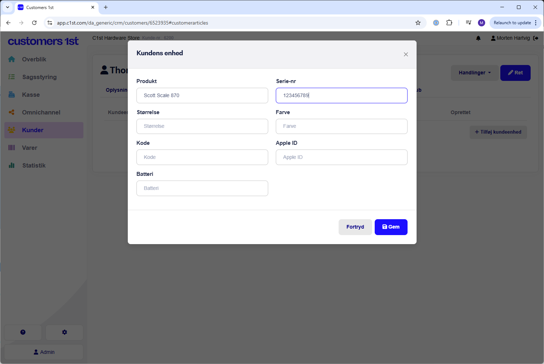Viewport: 544px width, 364px height.
Task: Click the address bar URL
Action: pos(132,23)
